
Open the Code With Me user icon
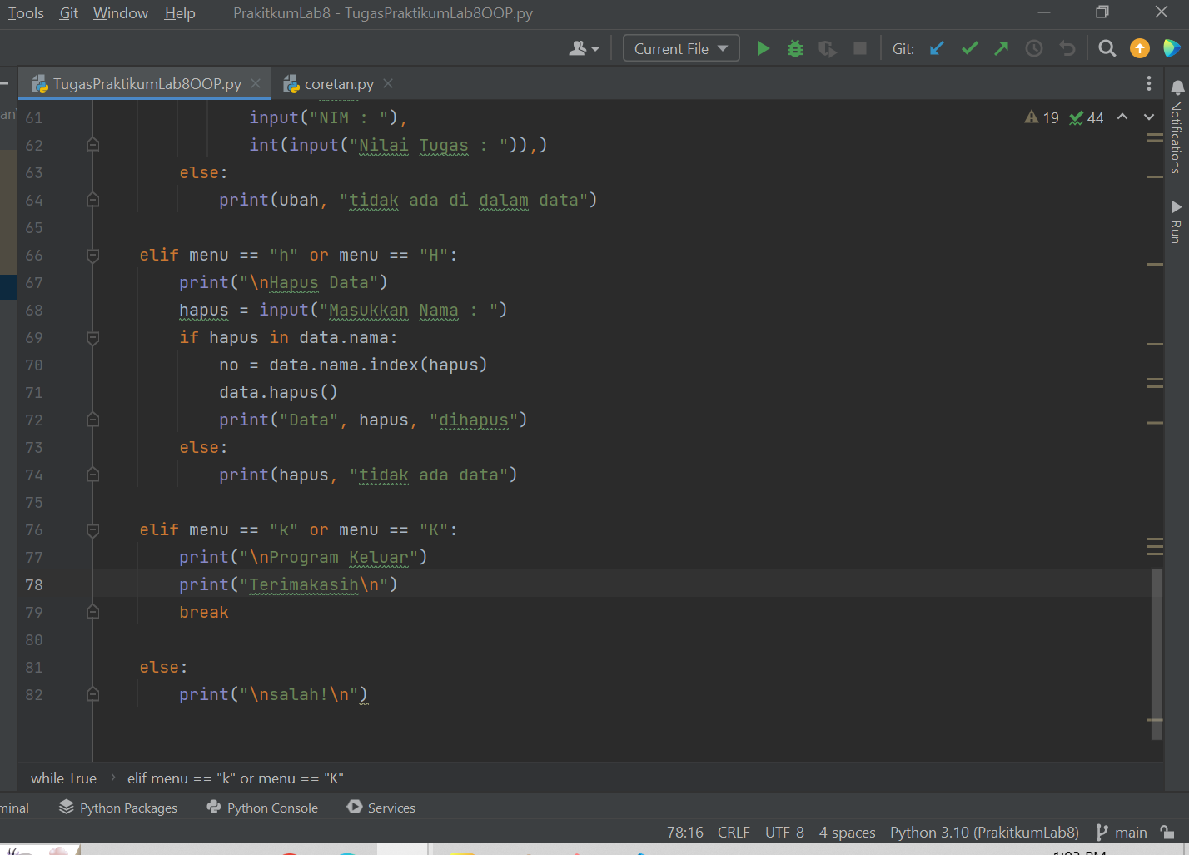point(584,48)
